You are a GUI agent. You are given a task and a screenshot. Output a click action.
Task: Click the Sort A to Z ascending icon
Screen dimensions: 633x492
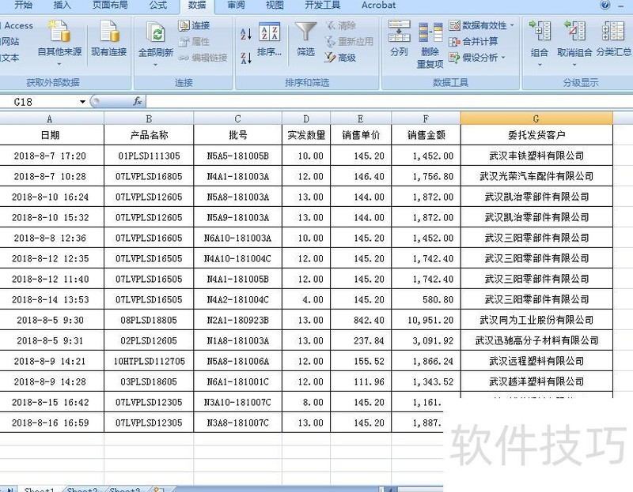point(245,34)
